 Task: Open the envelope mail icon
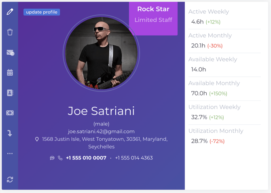10,53
